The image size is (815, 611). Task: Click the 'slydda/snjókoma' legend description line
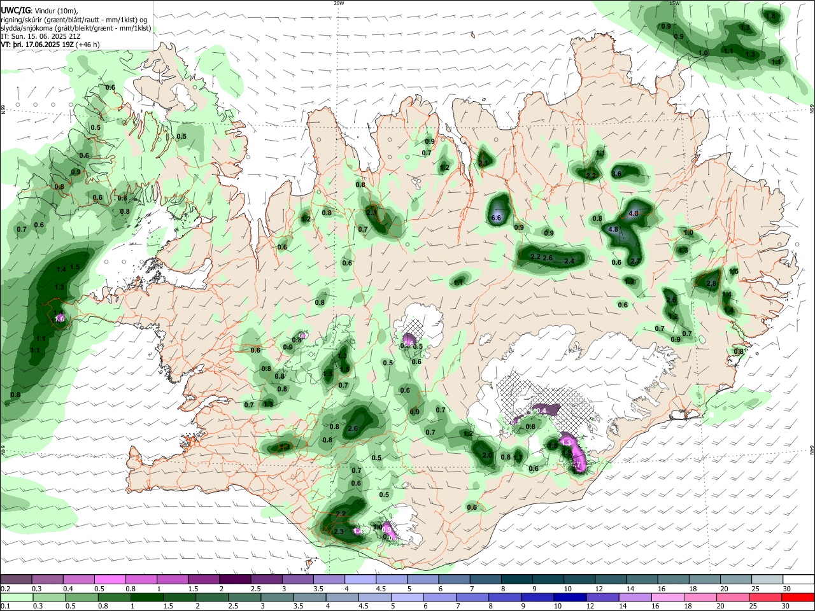(x=76, y=28)
